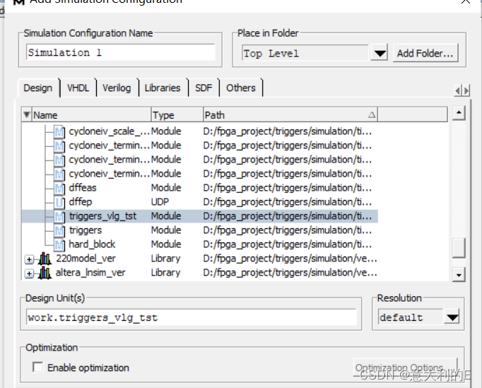Image resolution: width=482 pixels, height=388 pixels.
Task: Click the Optimization Options button
Action: (x=405, y=368)
